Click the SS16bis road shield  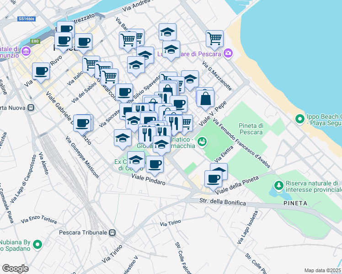[27, 19]
